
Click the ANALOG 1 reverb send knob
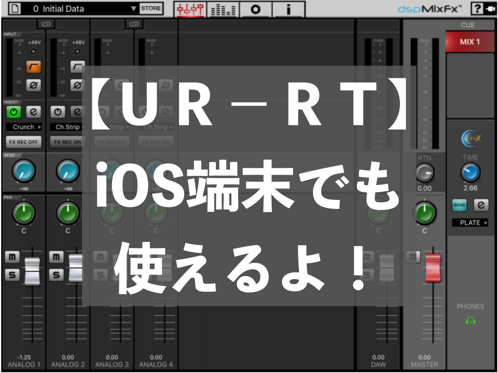coord(24,171)
